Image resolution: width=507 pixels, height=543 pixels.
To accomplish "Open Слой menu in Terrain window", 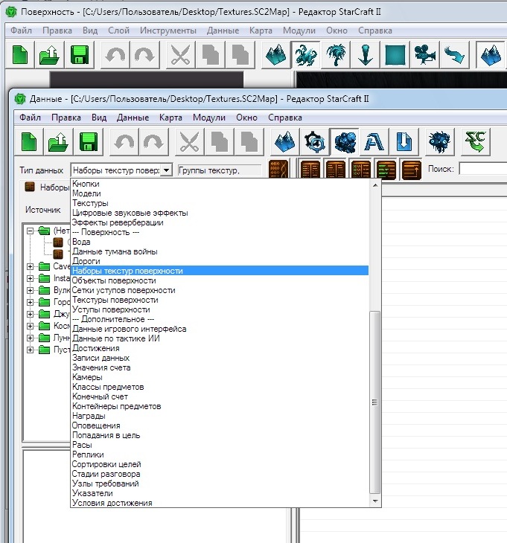I will (118, 30).
